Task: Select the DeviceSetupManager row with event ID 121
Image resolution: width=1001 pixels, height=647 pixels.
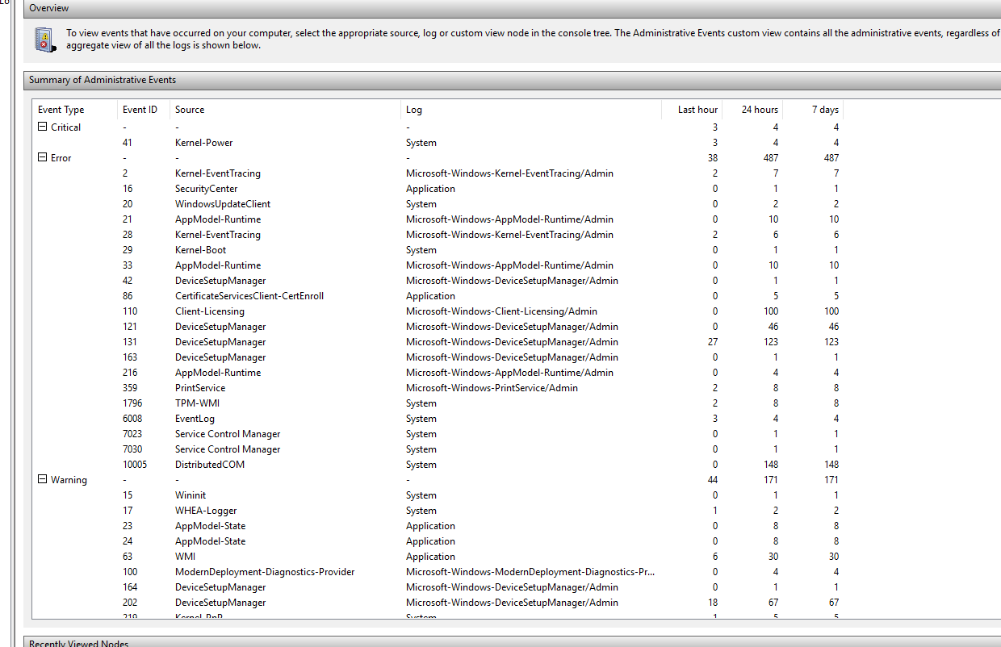Action: click(x=439, y=327)
